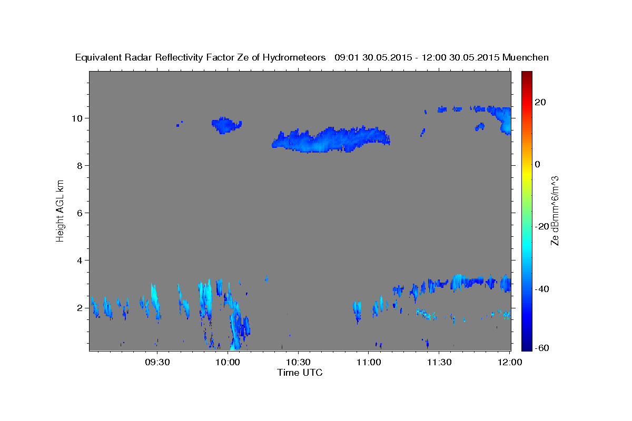Click the height tick label 4
This screenshot has height=421, width=632.
80,260
